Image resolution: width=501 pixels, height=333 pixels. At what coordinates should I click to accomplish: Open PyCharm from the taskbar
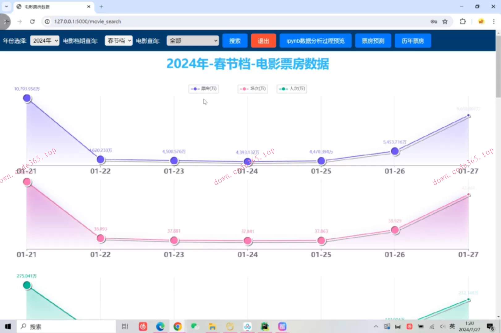coord(265,327)
